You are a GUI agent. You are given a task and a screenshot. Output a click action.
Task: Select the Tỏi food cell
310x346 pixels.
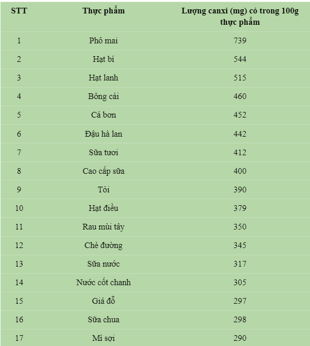[x=104, y=190]
